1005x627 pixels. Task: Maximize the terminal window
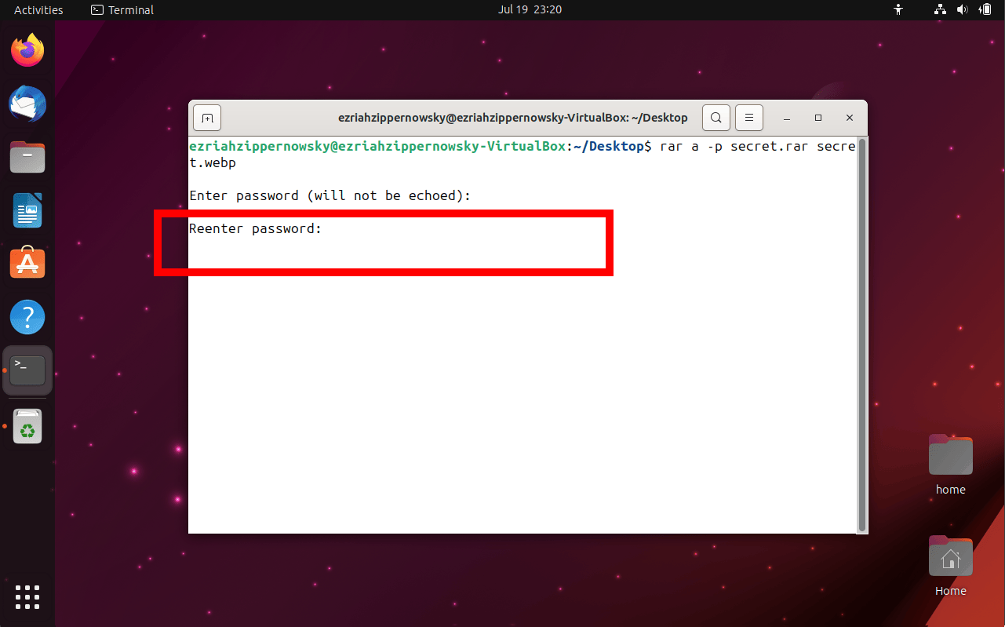(x=818, y=118)
